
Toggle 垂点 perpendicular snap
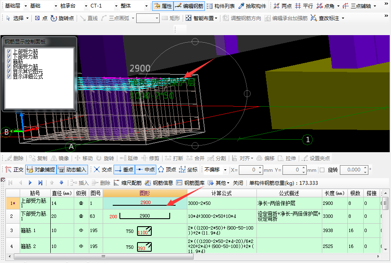(x=124, y=170)
